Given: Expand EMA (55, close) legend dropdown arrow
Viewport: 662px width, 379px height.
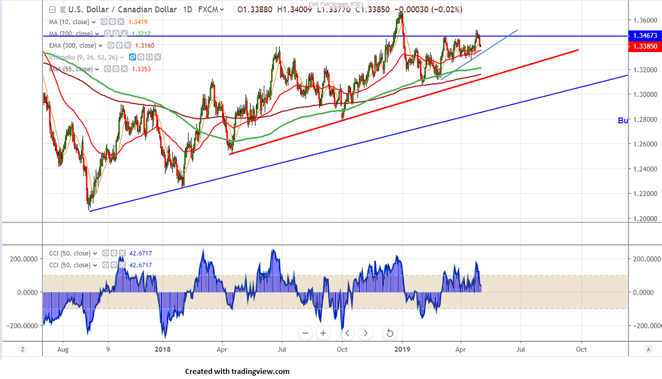Looking at the screenshot, I should point(97,69).
